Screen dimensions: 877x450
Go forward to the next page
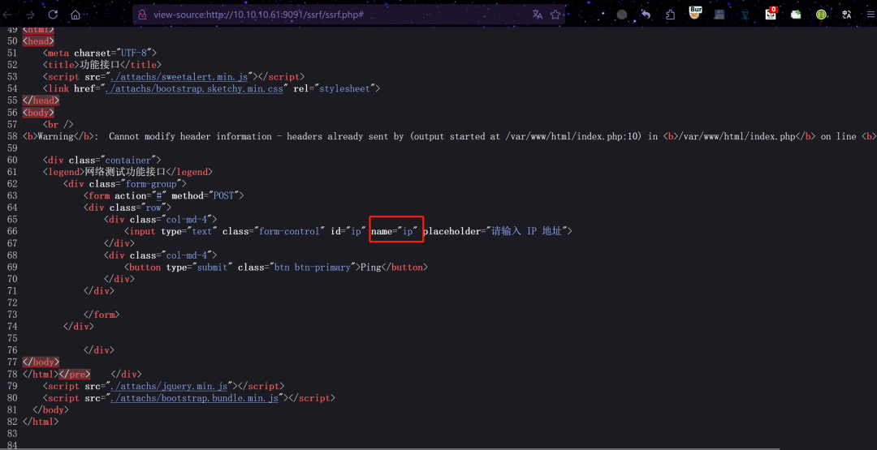point(31,15)
